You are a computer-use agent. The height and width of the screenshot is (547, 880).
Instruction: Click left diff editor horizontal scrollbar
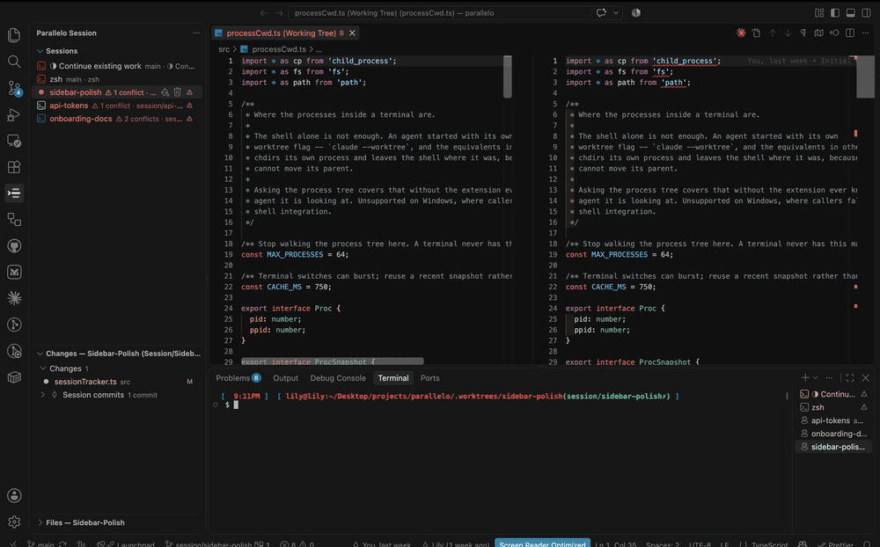[x=333, y=361]
